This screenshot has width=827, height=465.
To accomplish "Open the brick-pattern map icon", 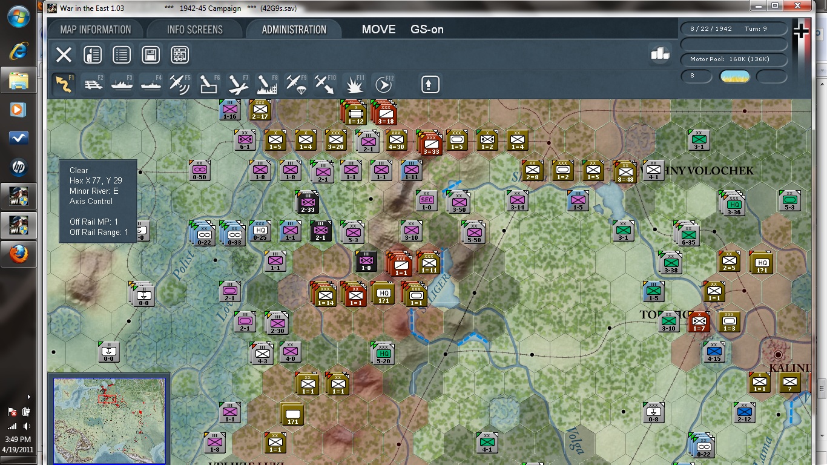I will click(x=180, y=55).
